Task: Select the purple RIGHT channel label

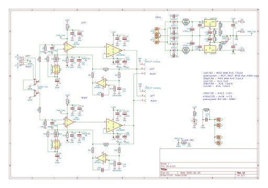Action: coord(85,98)
